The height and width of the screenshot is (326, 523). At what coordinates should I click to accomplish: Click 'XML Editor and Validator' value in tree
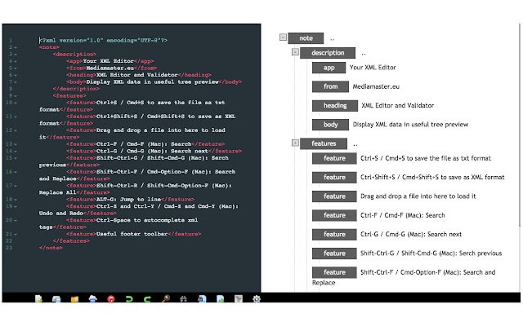tap(398, 105)
